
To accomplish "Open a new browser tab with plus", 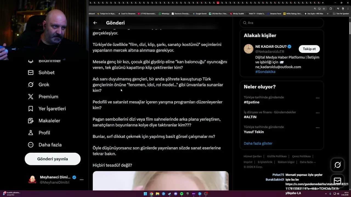I will 323,3.
